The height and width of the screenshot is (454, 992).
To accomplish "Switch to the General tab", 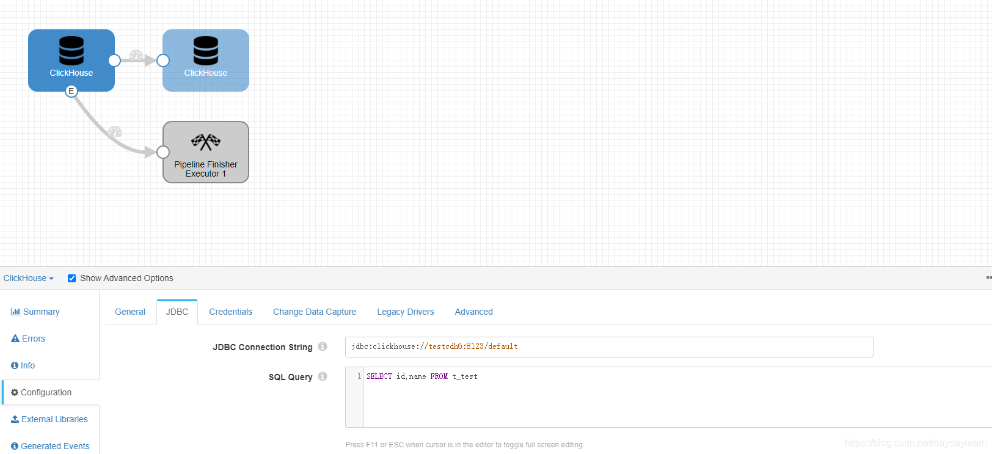I will [130, 312].
